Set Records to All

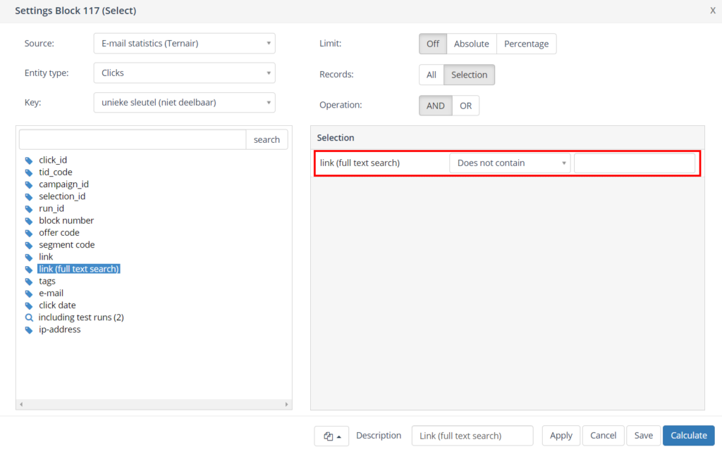pyautogui.click(x=431, y=75)
